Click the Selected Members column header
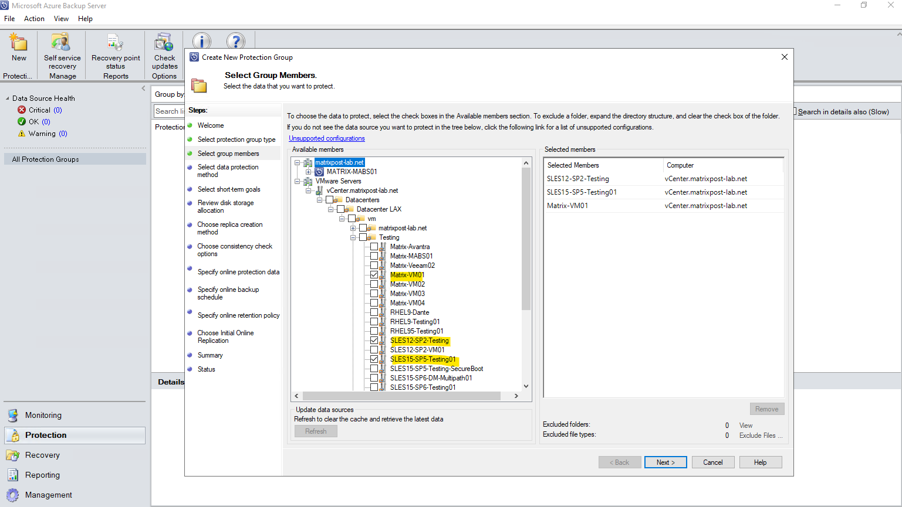This screenshot has height=507, width=902. coord(604,165)
